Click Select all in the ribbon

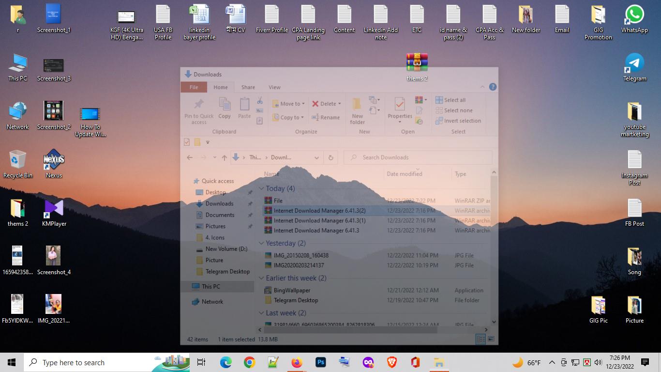tap(451, 100)
